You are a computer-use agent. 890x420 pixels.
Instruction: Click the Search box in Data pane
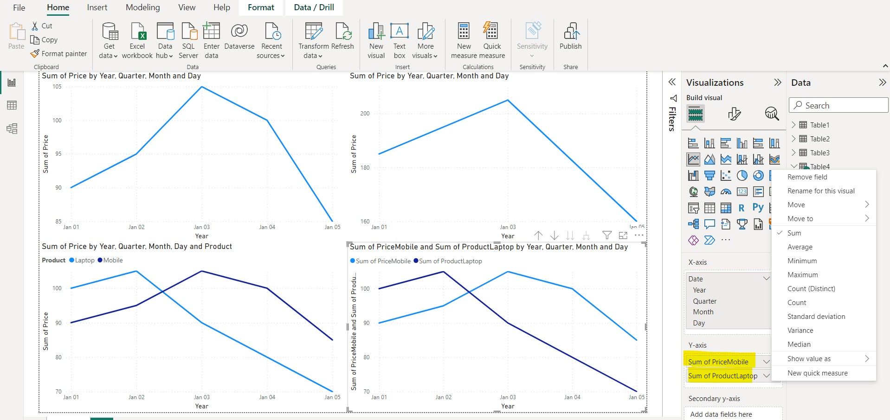point(838,105)
